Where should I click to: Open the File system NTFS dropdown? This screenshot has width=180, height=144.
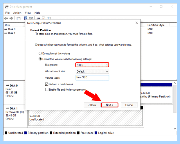92,65
